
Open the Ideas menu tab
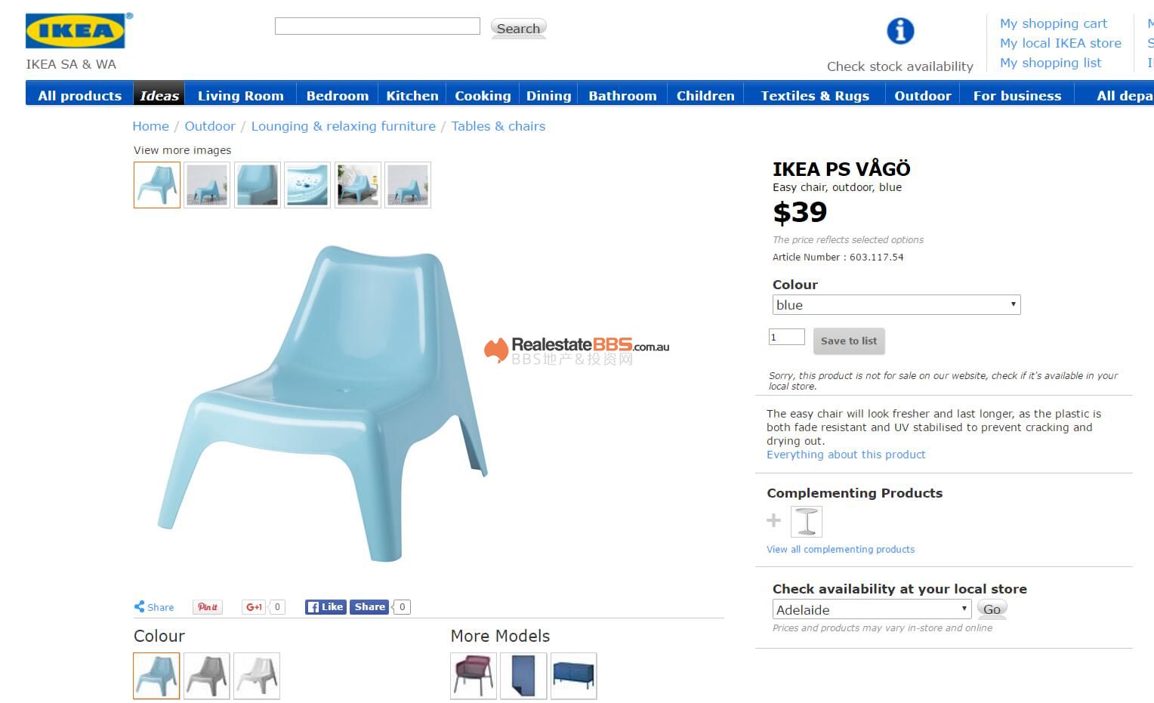[159, 95]
